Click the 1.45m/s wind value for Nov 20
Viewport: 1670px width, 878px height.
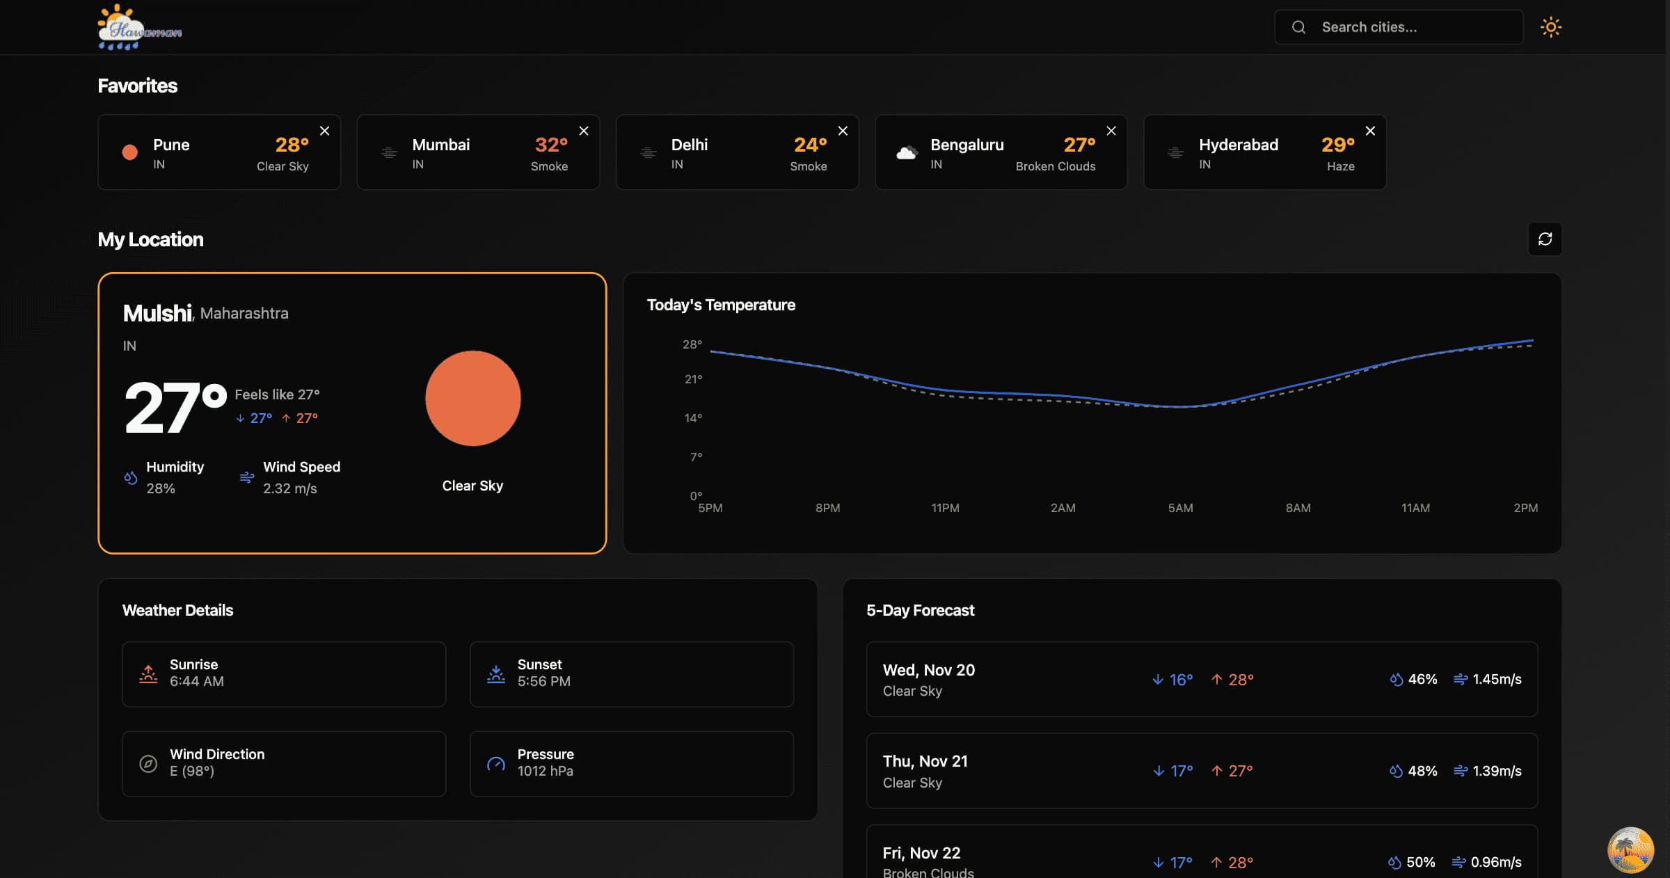click(x=1497, y=679)
